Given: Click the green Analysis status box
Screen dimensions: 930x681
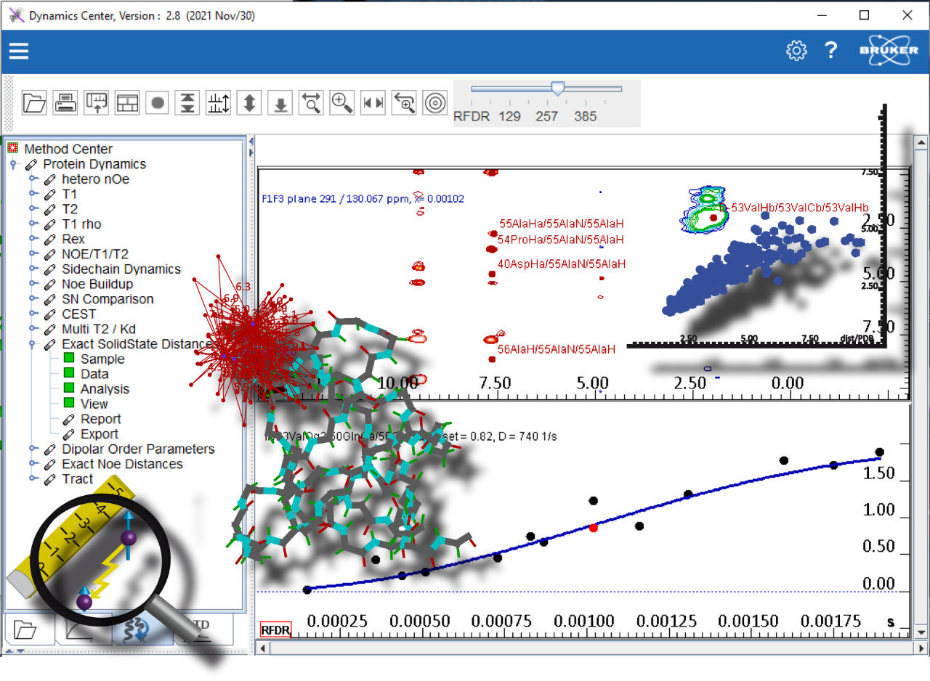Looking at the screenshot, I should tap(69, 388).
